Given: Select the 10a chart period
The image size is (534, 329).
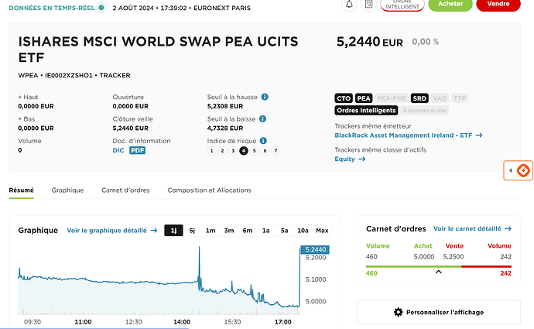Looking at the screenshot, I should (303, 231).
